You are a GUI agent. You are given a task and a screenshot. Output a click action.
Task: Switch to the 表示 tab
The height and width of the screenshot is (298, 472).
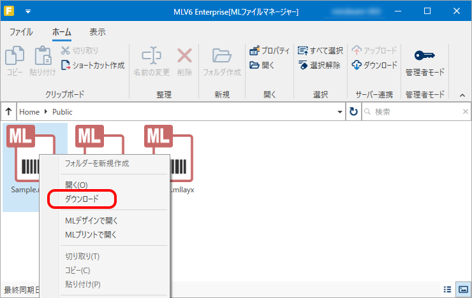point(98,32)
